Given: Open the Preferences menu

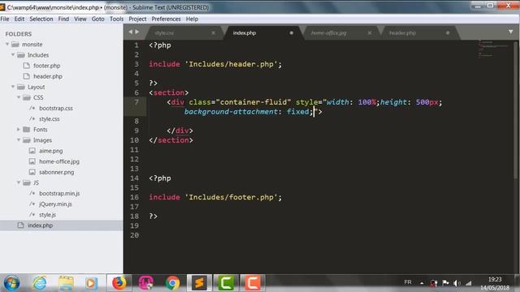Looking at the screenshot, I should click(166, 19).
